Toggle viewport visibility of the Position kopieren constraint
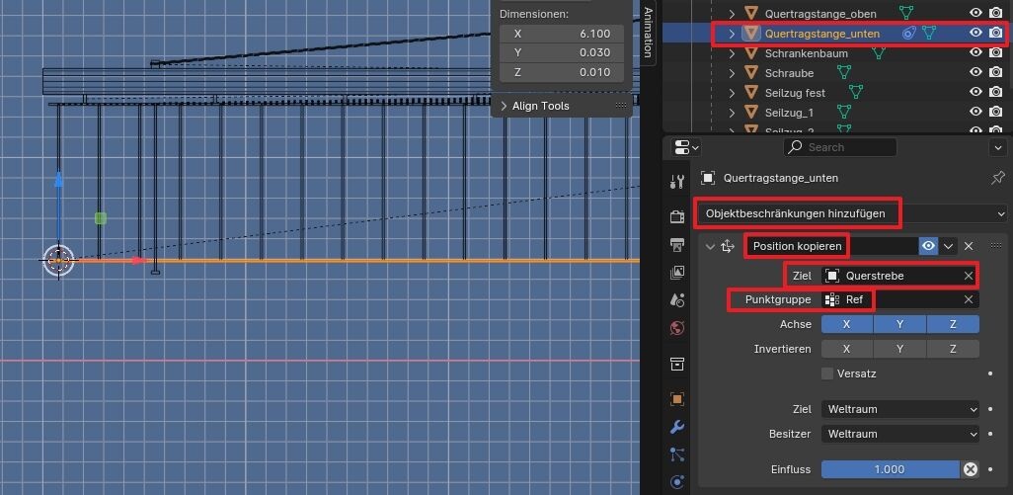1013x495 pixels. click(x=928, y=246)
